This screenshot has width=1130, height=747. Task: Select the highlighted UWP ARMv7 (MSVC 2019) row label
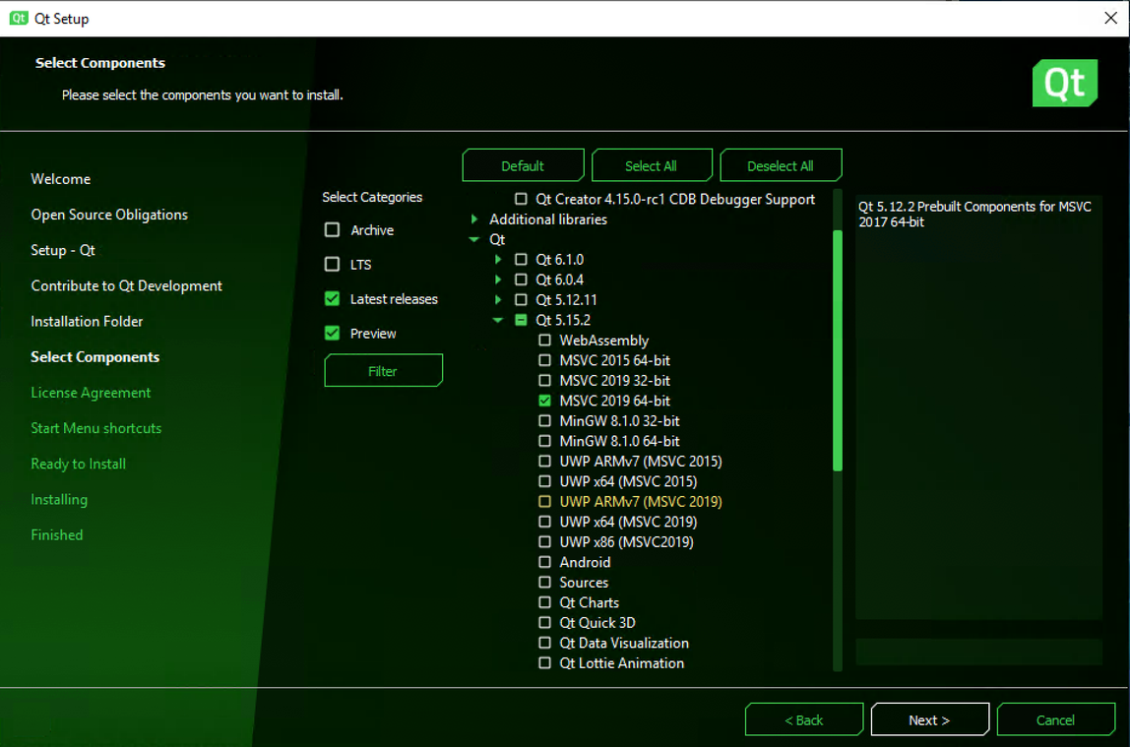coord(641,501)
